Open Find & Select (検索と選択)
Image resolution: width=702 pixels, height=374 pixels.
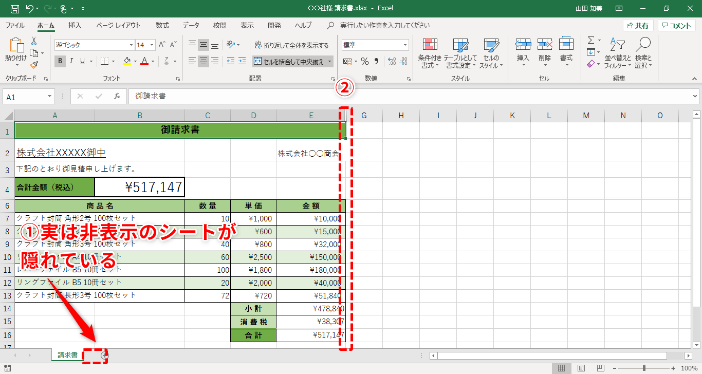(643, 53)
